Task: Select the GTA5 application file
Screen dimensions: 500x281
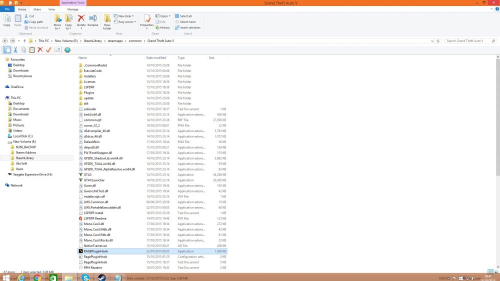Action: pyautogui.click(x=87, y=174)
